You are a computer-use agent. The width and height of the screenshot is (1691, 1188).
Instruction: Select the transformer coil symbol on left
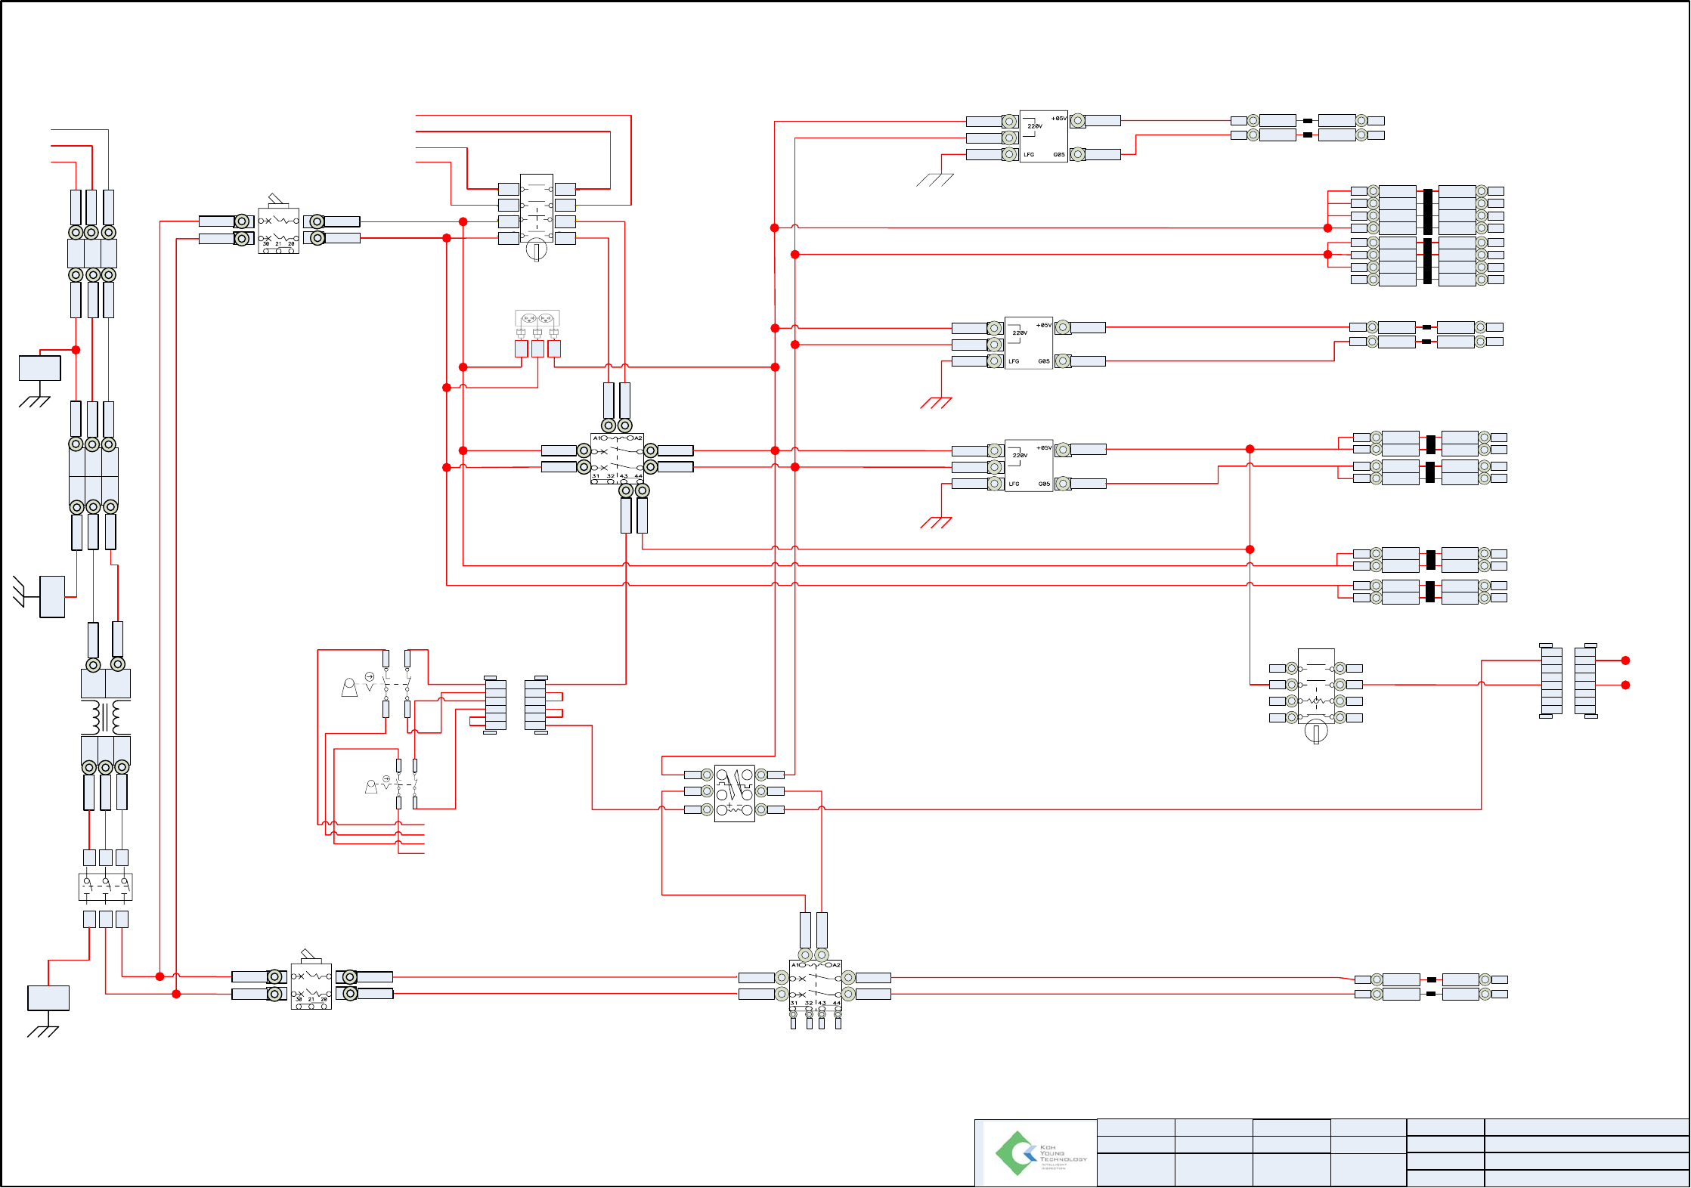[106, 717]
